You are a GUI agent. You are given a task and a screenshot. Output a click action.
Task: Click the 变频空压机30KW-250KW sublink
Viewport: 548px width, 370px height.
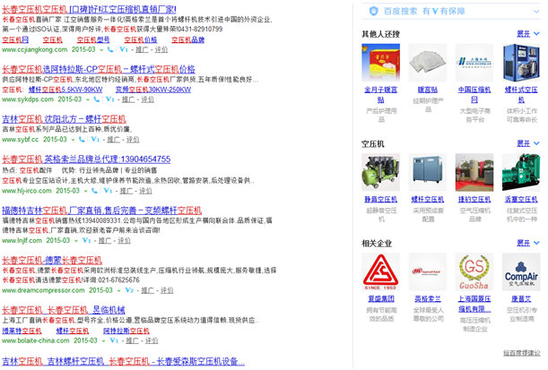click(x=153, y=90)
